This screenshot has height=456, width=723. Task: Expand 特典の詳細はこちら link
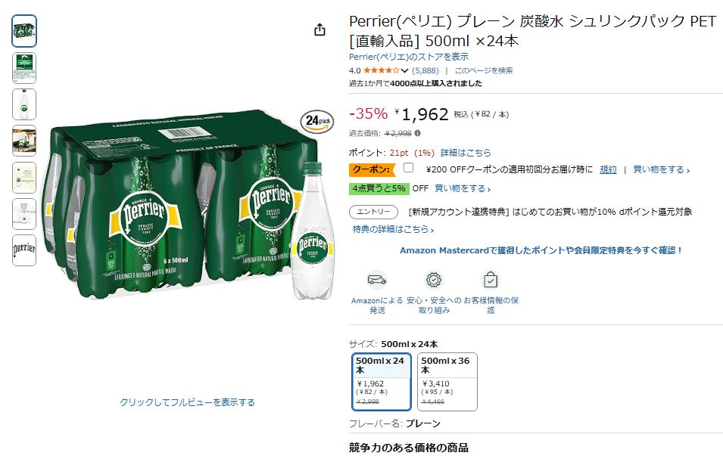[393, 229]
